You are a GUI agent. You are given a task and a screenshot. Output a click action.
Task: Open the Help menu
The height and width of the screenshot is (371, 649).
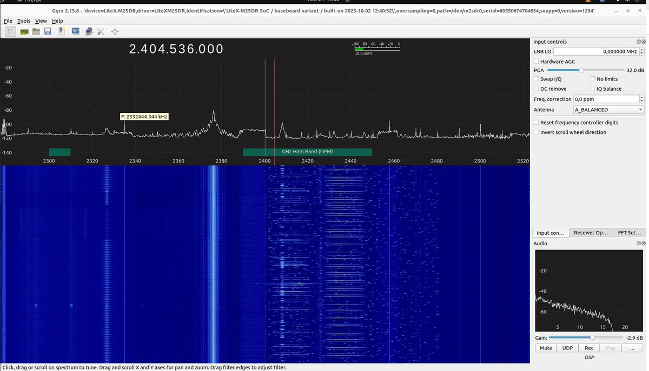[57, 21]
